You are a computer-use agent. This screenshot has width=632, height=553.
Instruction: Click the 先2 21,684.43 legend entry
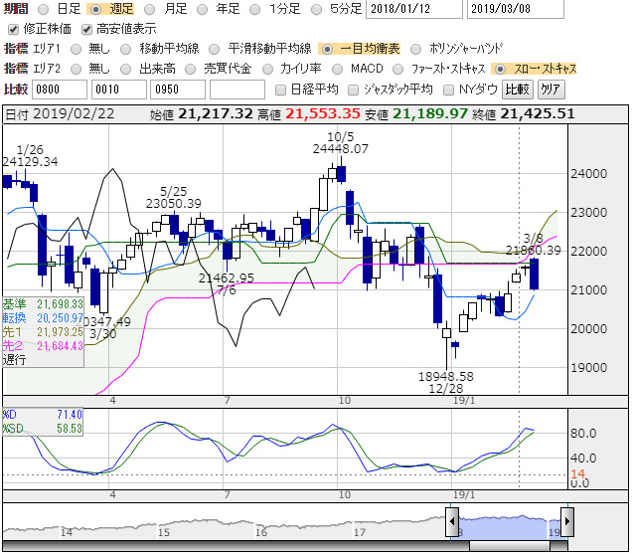click(43, 346)
